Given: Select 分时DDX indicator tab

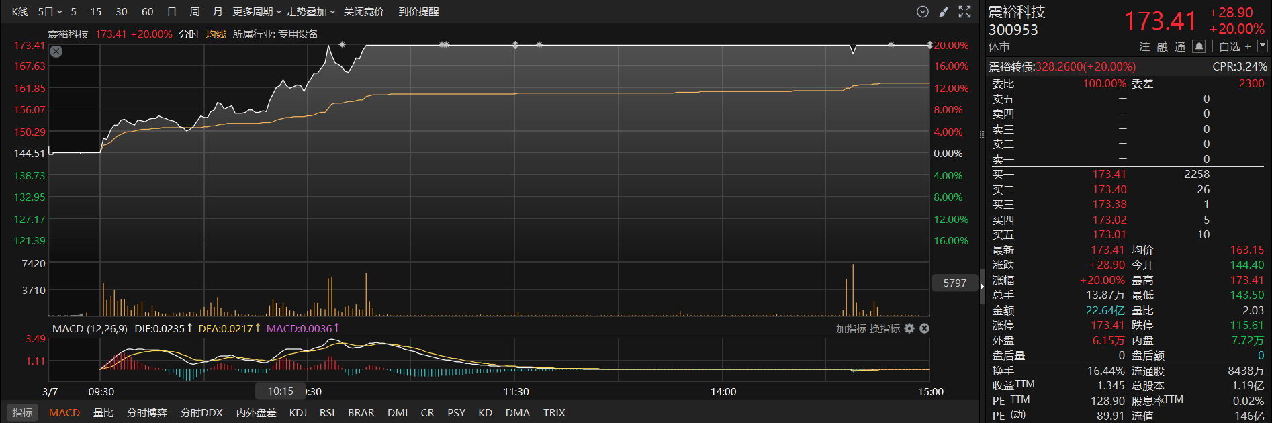Looking at the screenshot, I should click(x=201, y=413).
